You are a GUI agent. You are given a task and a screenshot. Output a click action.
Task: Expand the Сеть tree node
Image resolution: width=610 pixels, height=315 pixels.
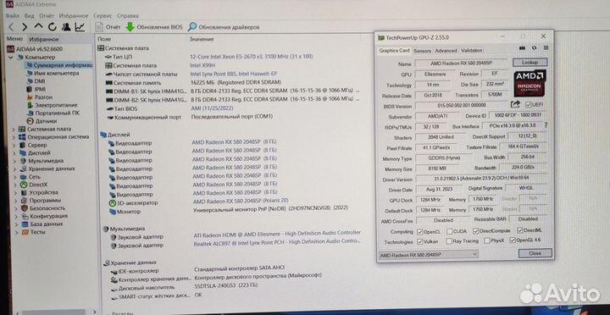pyautogui.click(x=15, y=177)
